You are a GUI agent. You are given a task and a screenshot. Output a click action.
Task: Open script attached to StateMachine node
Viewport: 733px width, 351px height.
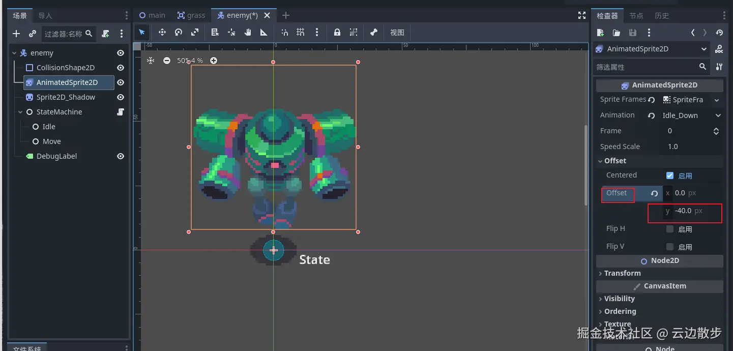pyautogui.click(x=121, y=112)
